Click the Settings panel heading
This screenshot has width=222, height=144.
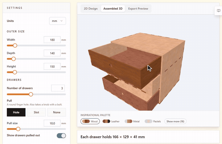point(14,8)
